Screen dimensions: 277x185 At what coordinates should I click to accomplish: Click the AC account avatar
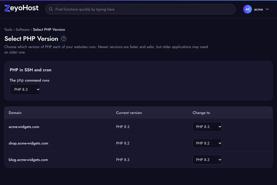pos(247,9)
